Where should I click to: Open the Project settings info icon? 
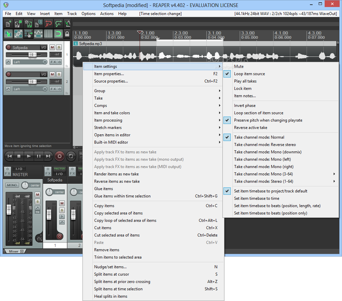point(38,24)
